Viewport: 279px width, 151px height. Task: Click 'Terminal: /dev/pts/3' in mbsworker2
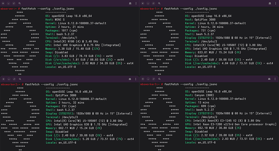click(62, 117)
